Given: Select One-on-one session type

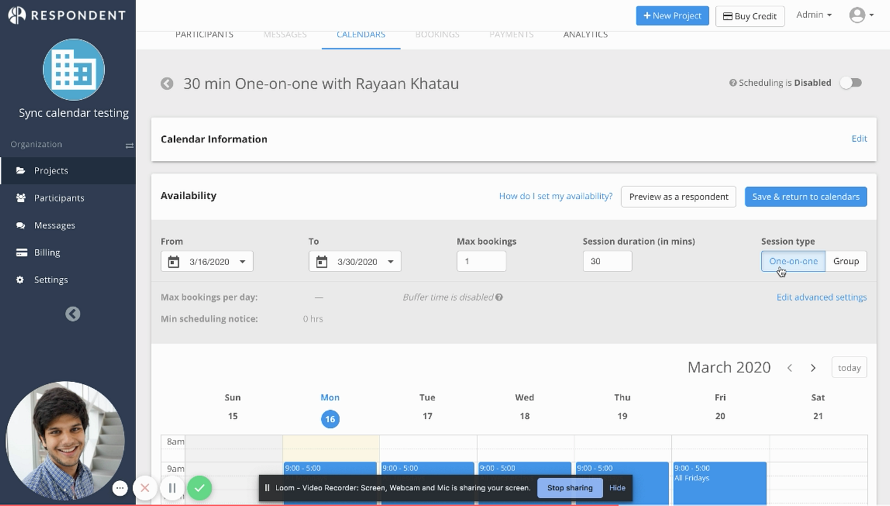Looking at the screenshot, I should pos(793,261).
